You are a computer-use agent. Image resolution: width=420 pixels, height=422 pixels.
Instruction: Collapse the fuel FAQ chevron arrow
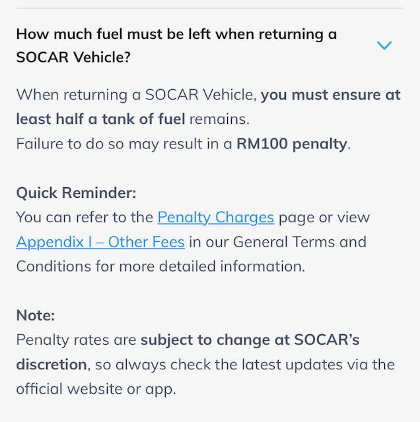384,45
